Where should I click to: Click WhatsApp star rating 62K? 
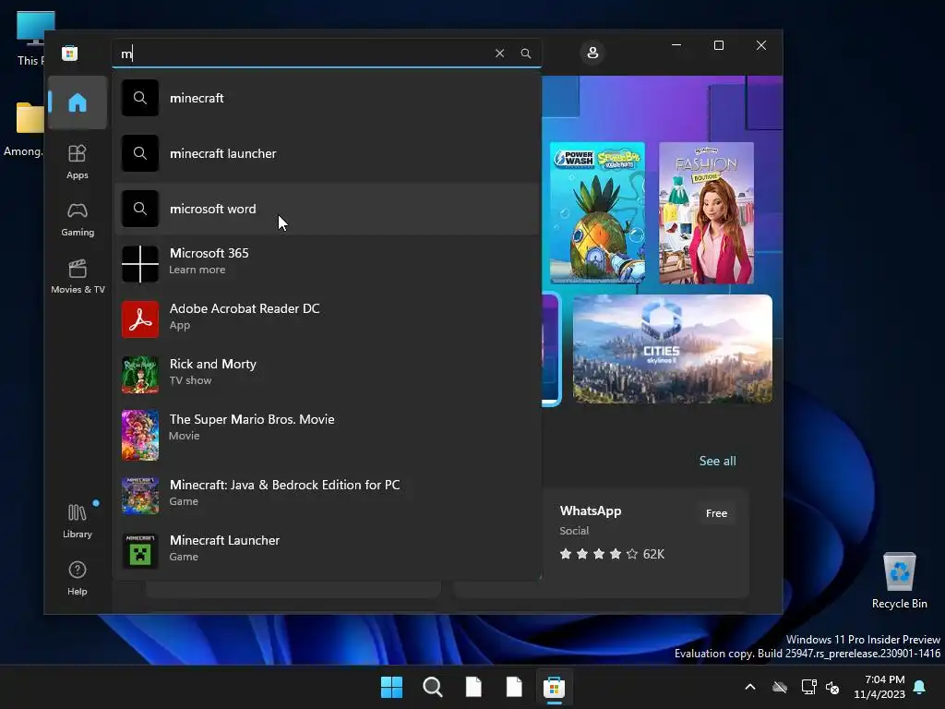pos(612,554)
